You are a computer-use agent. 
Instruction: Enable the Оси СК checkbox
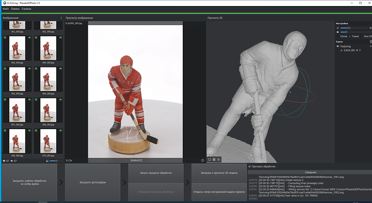coord(361,36)
